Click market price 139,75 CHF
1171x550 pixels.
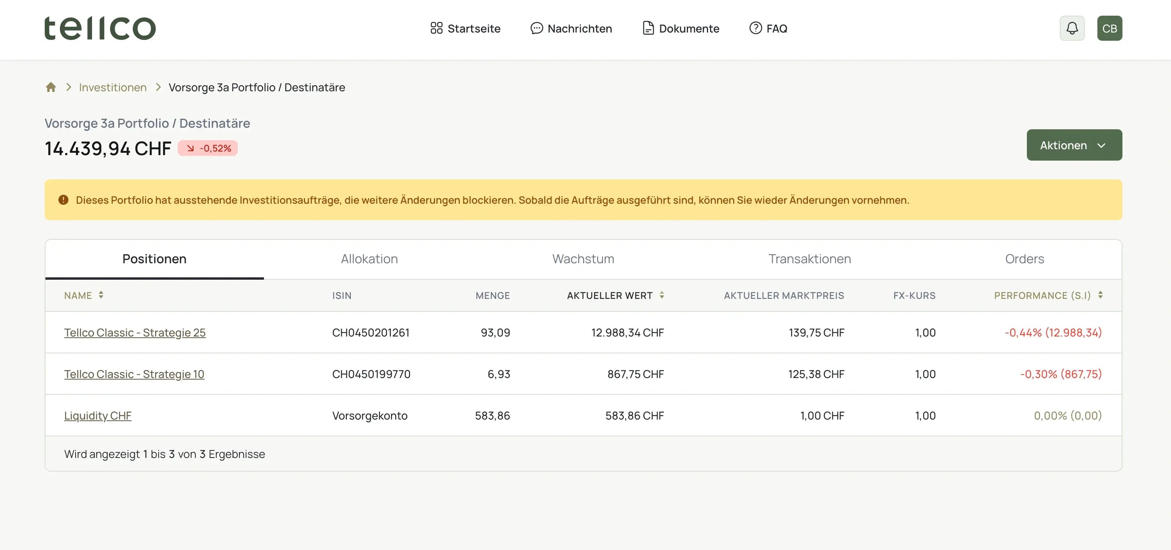pyautogui.click(x=817, y=333)
